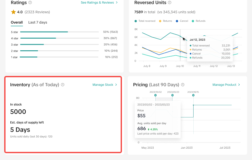This screenshot has width=252, height=160.
Task: Click chevron arrow next to Manage Product
Action: click(239, 85)
